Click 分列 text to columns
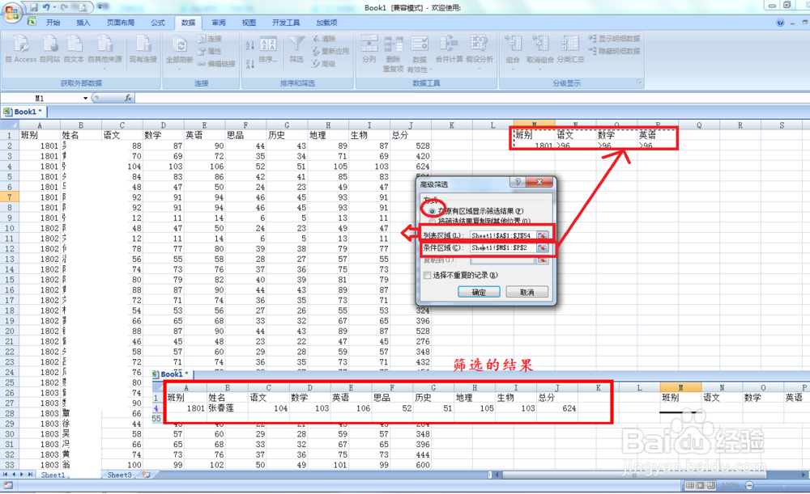The width and height of the screenshot is (810, 494). coord(369,49)
